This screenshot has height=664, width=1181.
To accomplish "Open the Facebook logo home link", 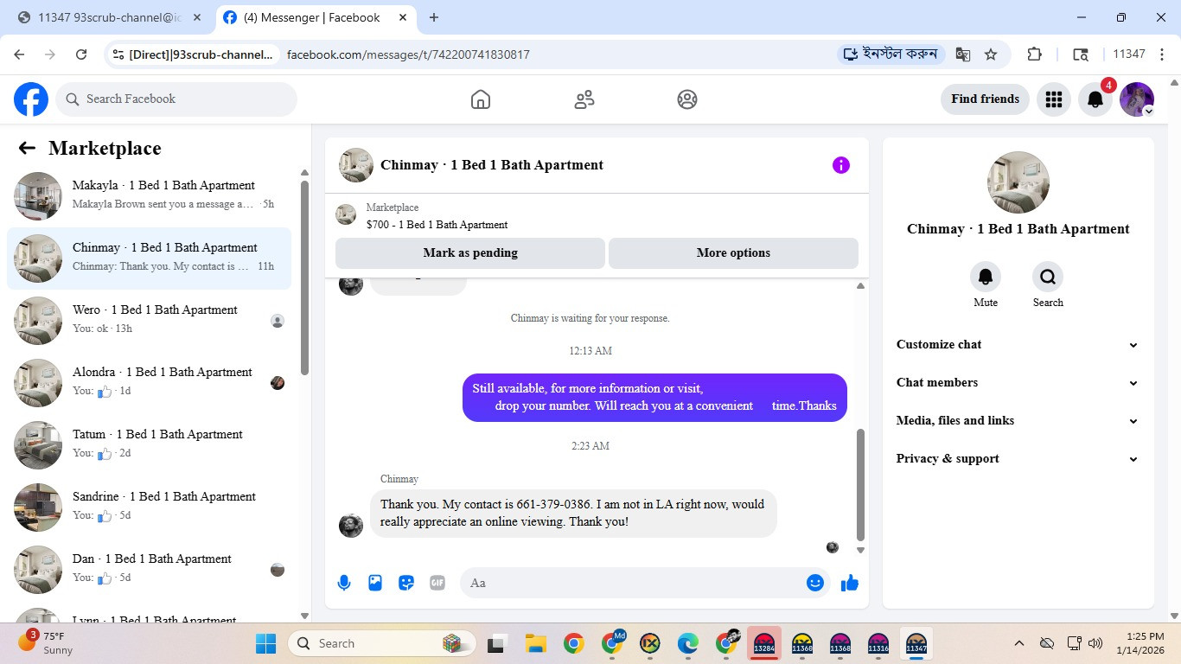I will (31, 99).
